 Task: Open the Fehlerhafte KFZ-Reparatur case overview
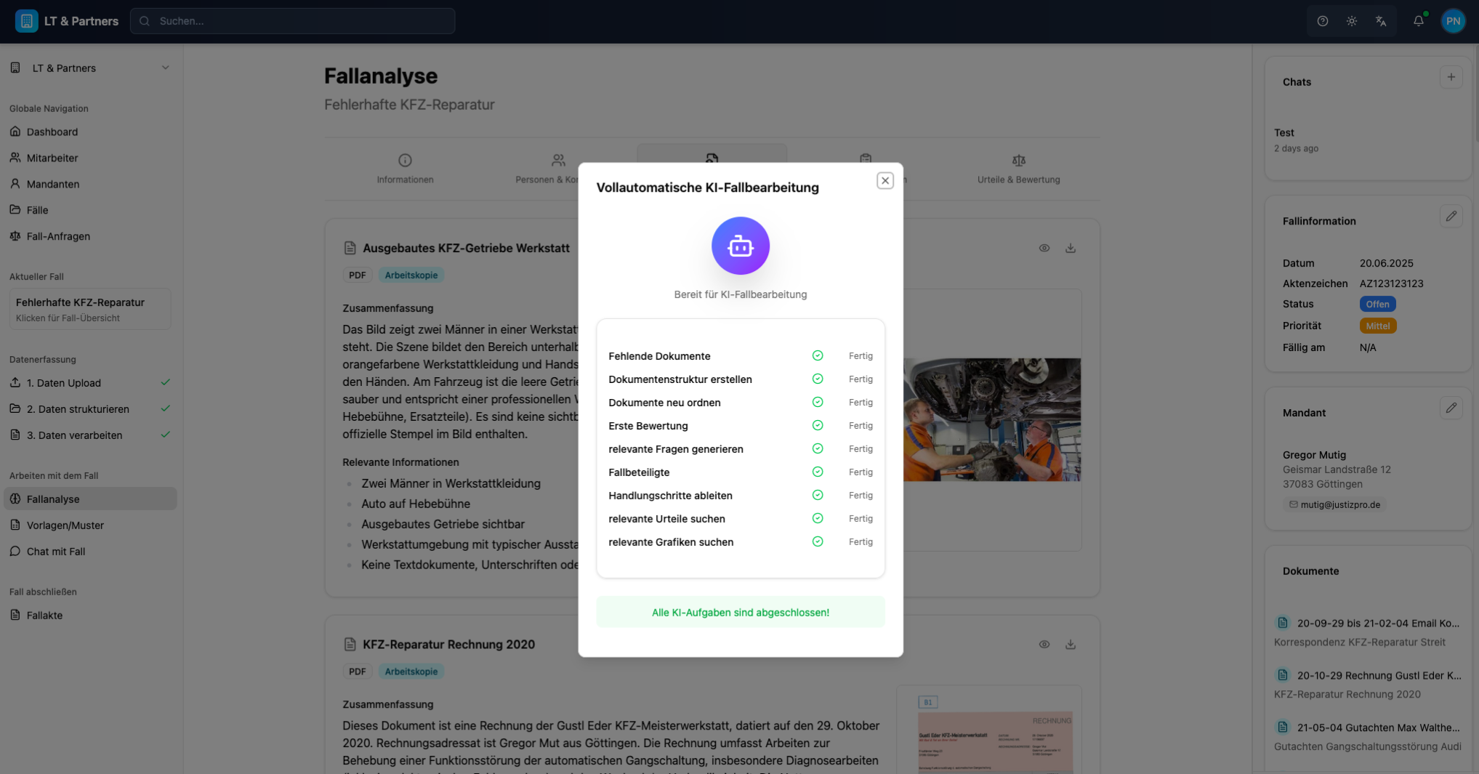click(90, 309)
